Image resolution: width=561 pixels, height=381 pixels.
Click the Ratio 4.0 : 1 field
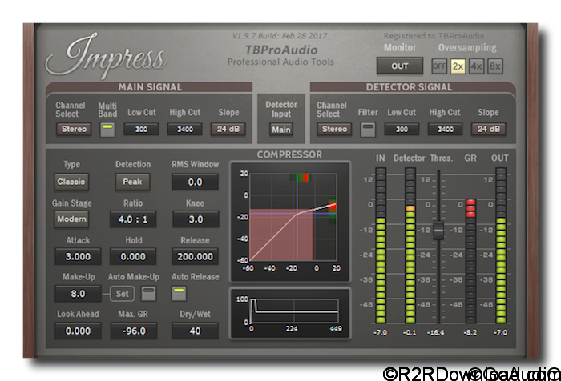(x=132, y=219)
